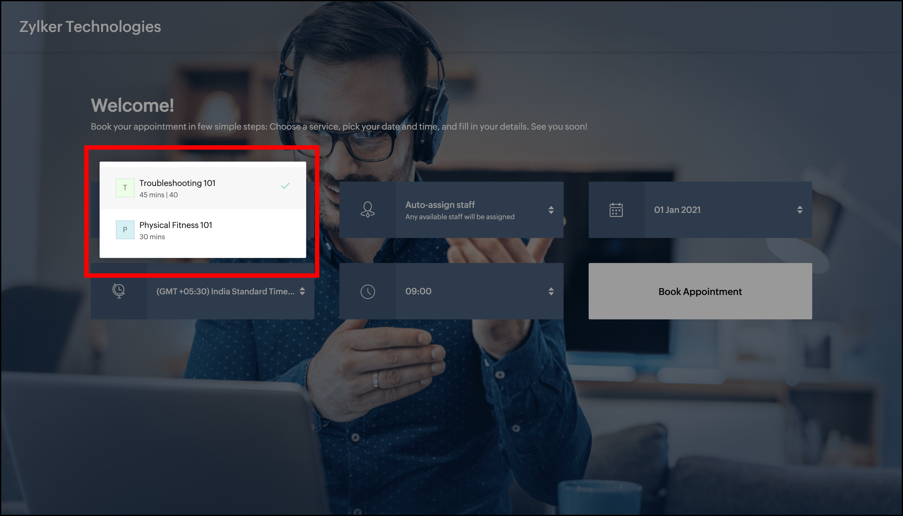This screenshot has width=903, height=516.
Task: Click the 45 mins | 40 subtitle
Action: [158, 195]
